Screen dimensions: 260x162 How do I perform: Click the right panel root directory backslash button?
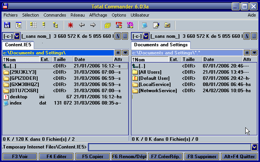(246, 36)
